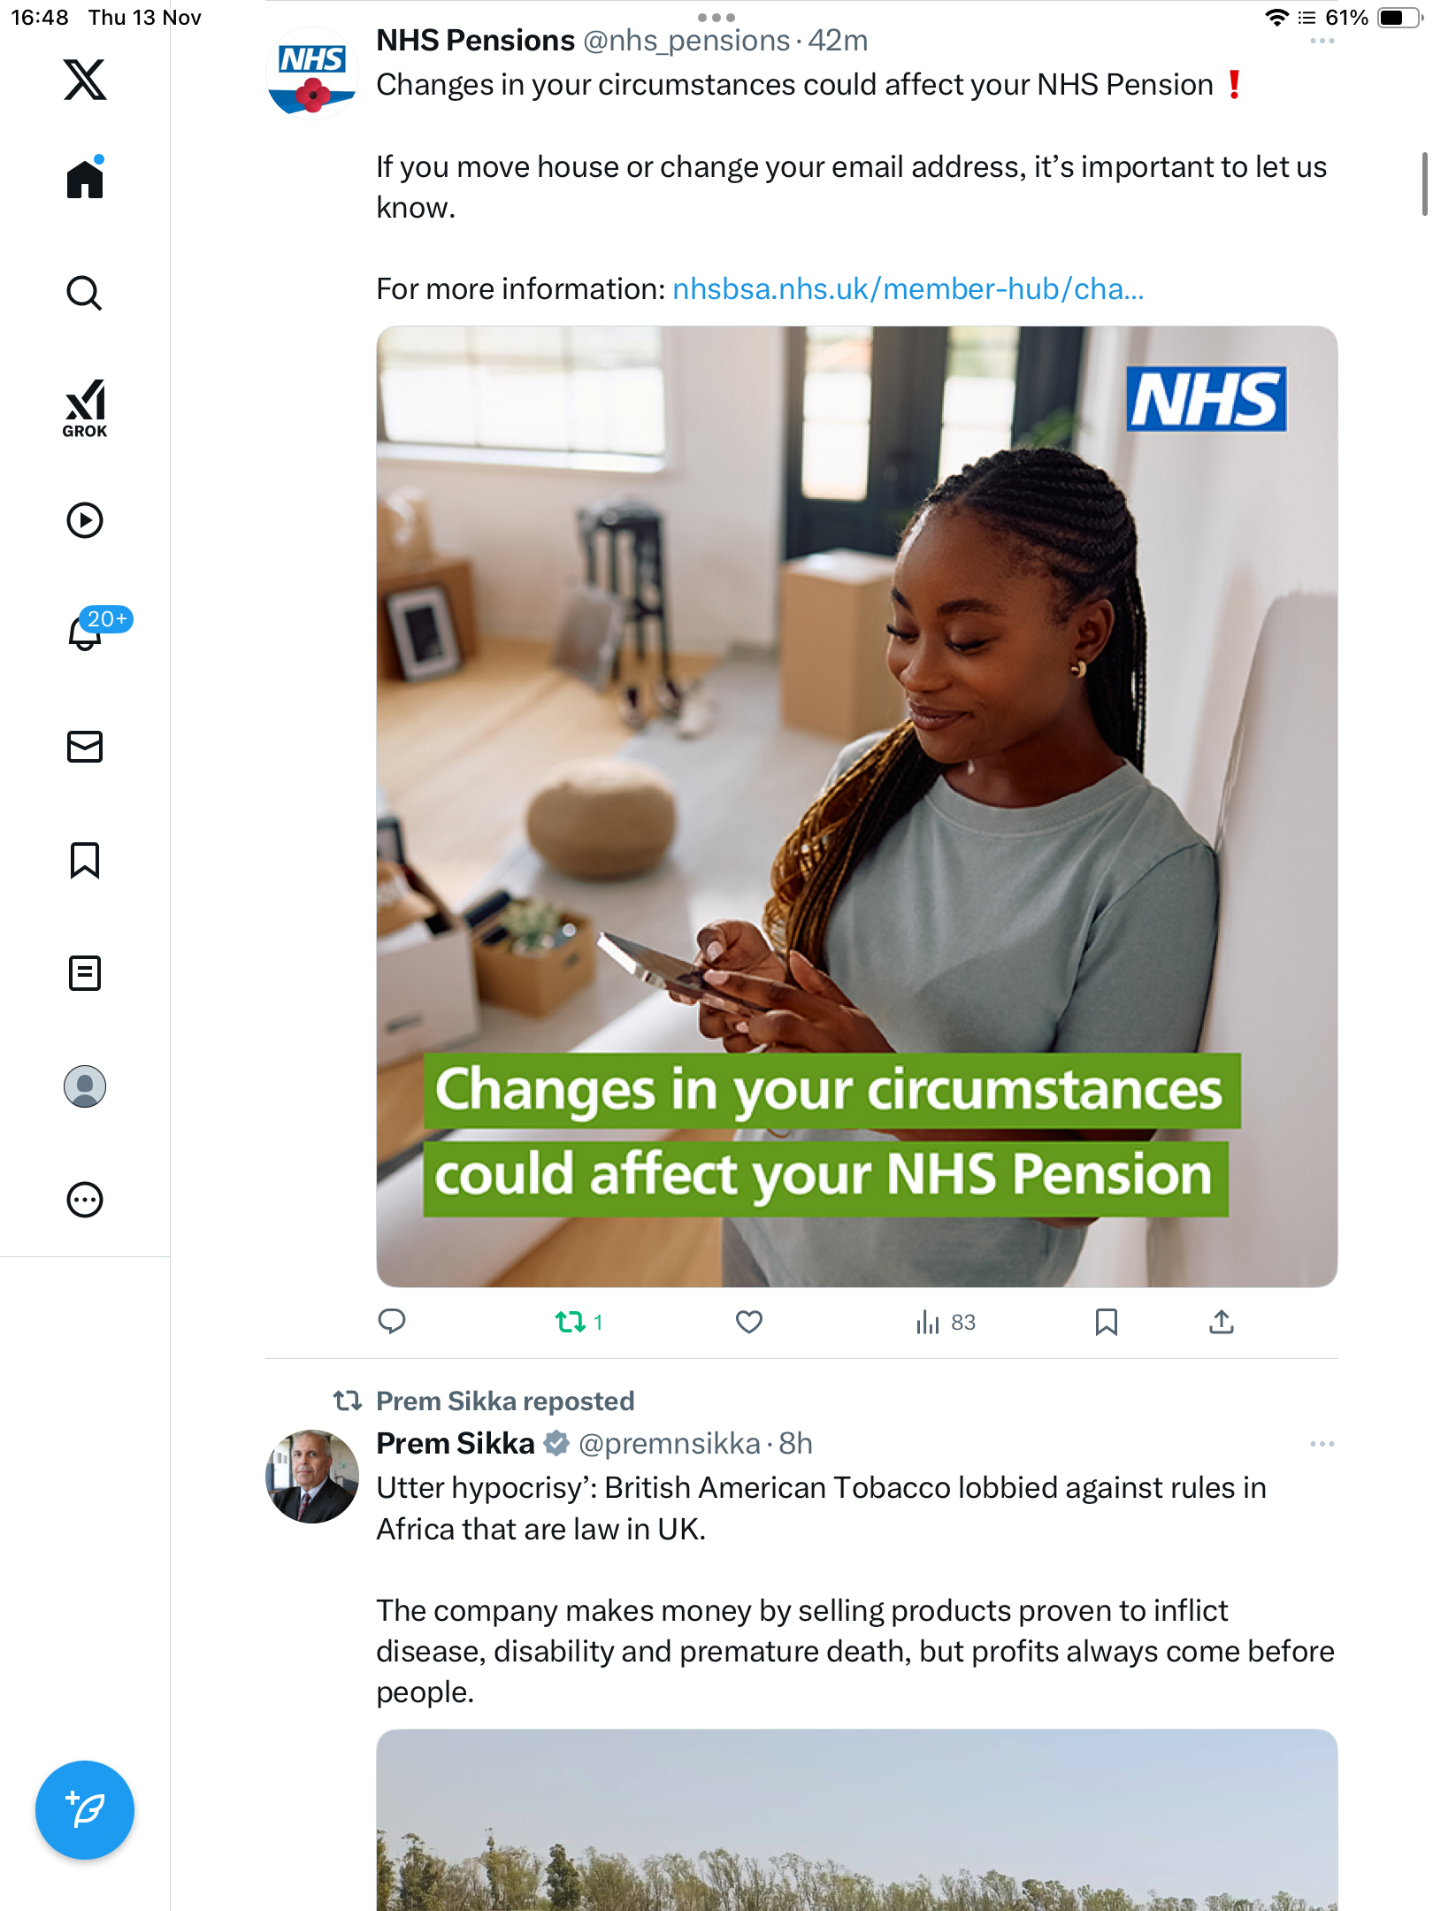The image size is (1433, 1911).
Task: Expand the More circle menu in sidebar
Action: (85, 1200)
